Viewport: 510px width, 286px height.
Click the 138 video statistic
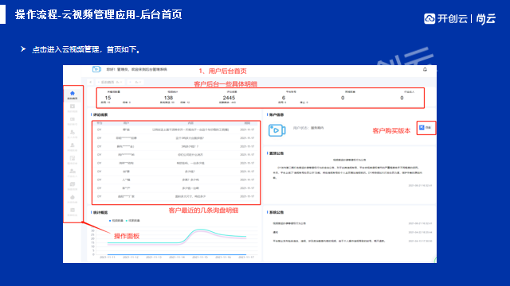pyautogui.click(x=168, y=98)
